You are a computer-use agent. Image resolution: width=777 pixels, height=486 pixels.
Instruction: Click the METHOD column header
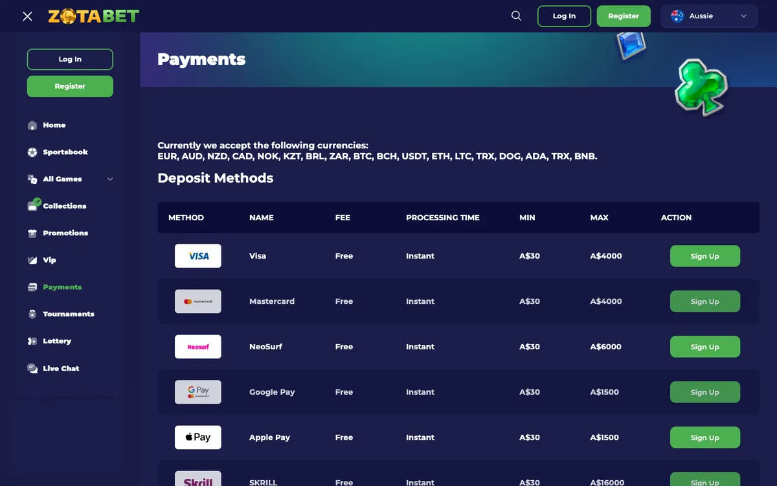point(186,218)
